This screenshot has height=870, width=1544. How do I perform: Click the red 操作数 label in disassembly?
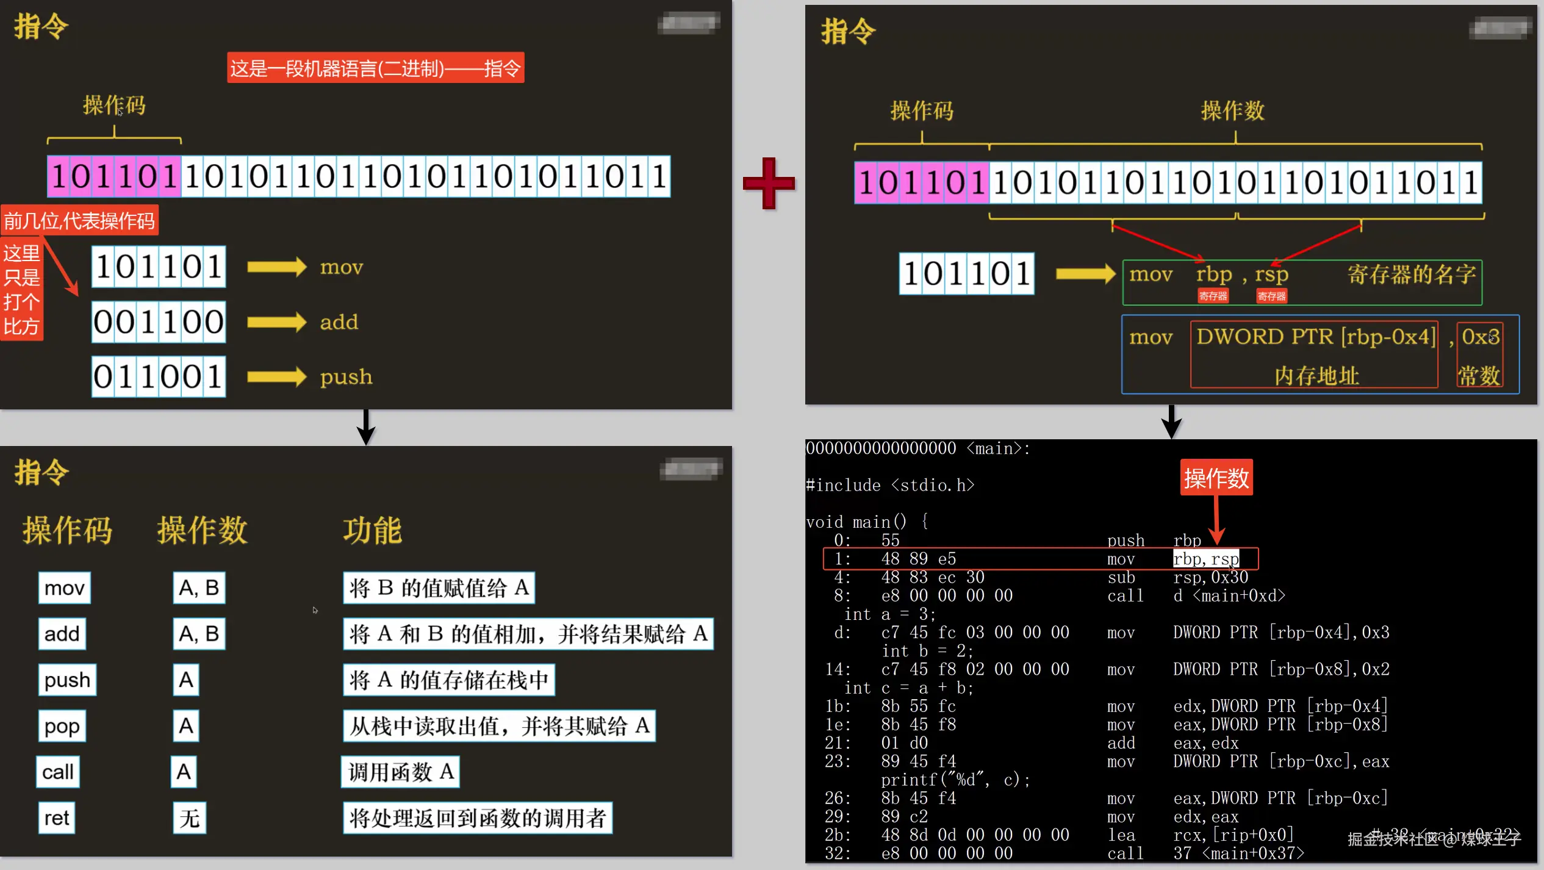coord(1216,478)
